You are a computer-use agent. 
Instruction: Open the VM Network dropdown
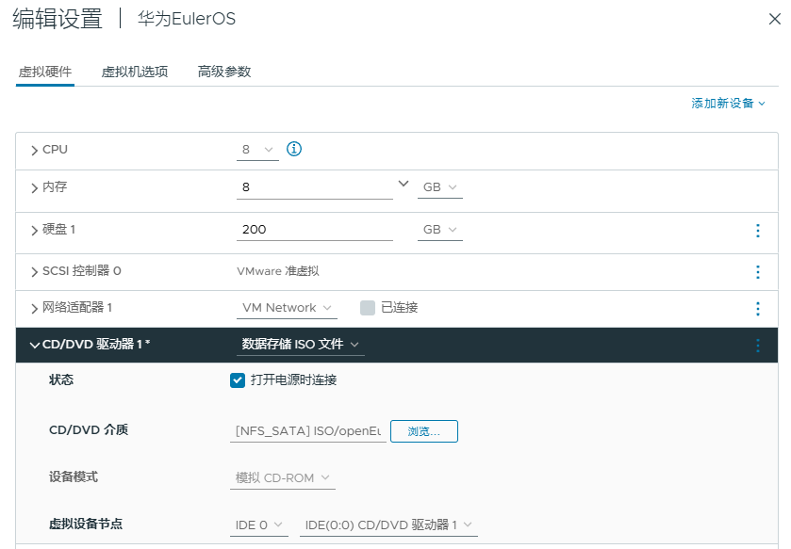coord(287,308)
